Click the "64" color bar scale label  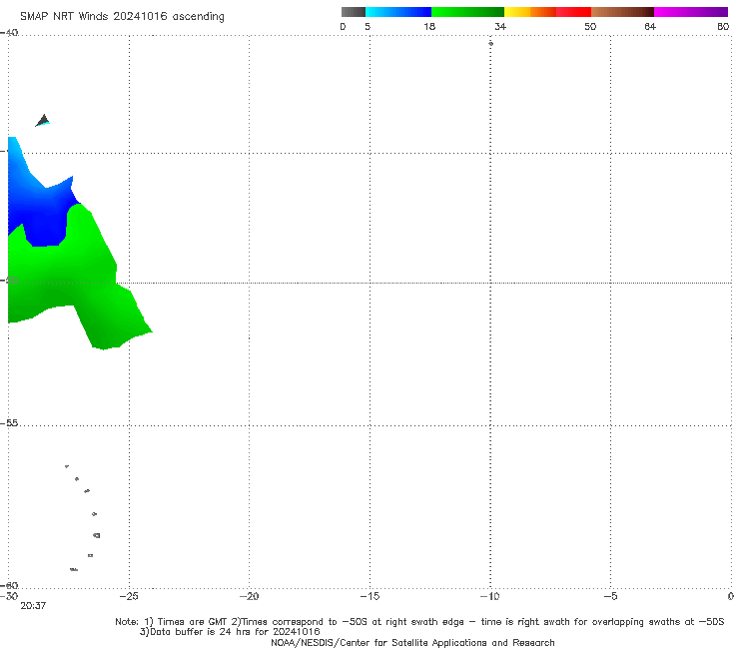(x=650, y=27)
